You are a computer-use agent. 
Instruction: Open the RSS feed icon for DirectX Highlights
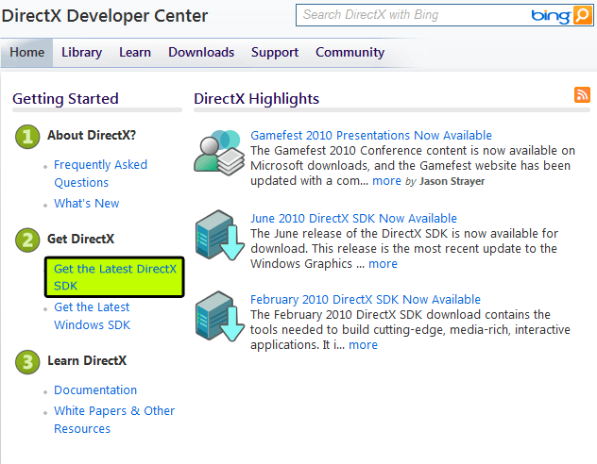click(x=582, y=95)
